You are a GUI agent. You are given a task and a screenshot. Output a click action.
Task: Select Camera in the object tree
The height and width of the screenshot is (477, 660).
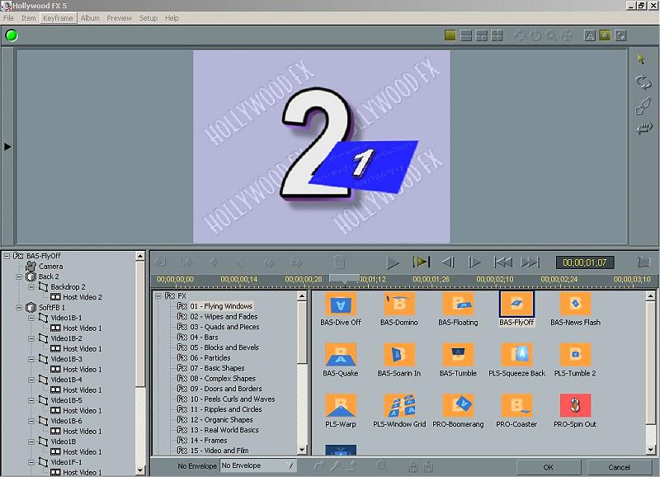[x=50, y=266]
